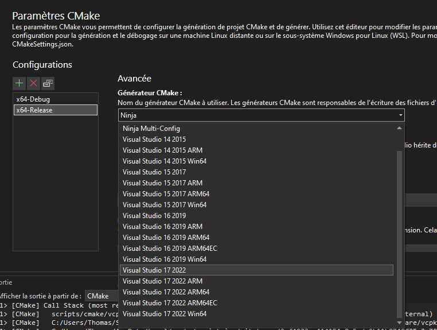Select Visual Studio 17 2022 Win64 generator
This screenshot has height=330, width=437.
164,314
